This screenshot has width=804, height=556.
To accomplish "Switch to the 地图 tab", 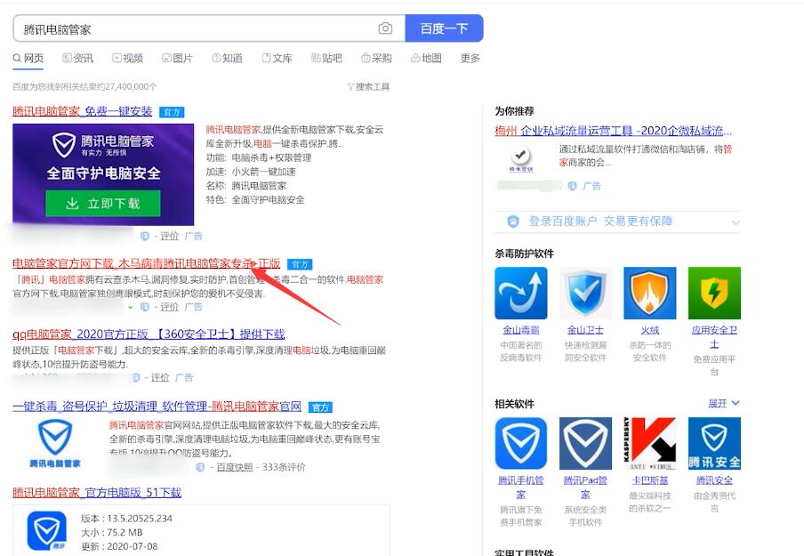I will click(x=426, y=59).
